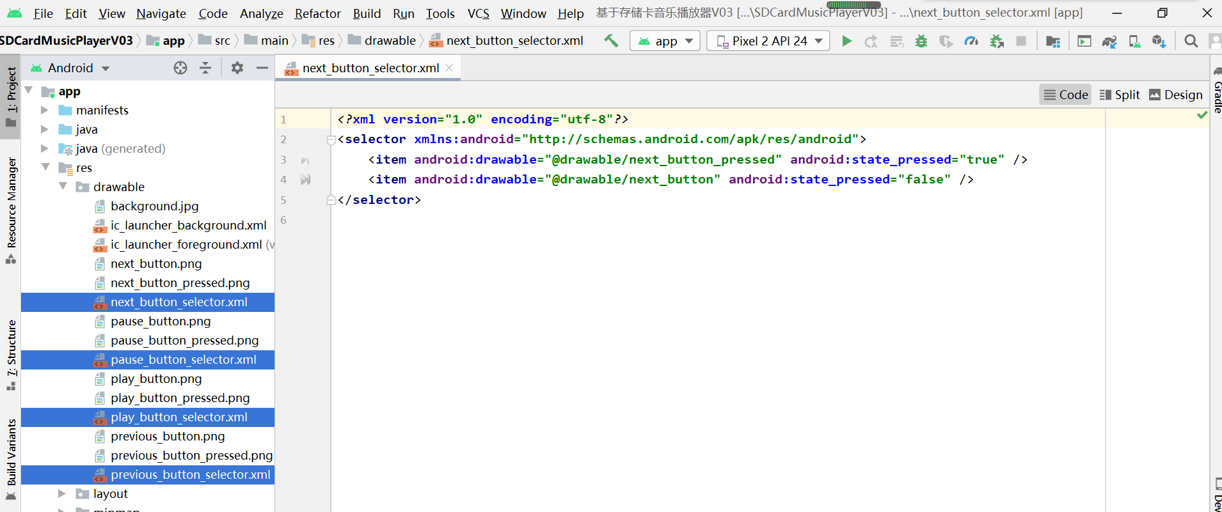Image resolution: width=1222 pixels, height=512 pixels.
Task: Open the Refactor menu
Action: (x=317, y=13)
